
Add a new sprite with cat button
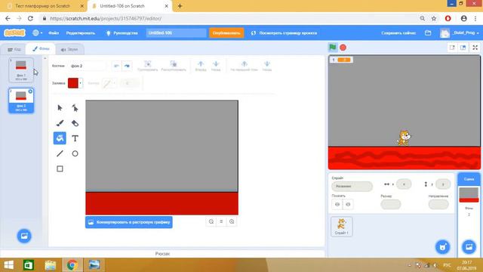pyautogui.click(x=443, y=247)
